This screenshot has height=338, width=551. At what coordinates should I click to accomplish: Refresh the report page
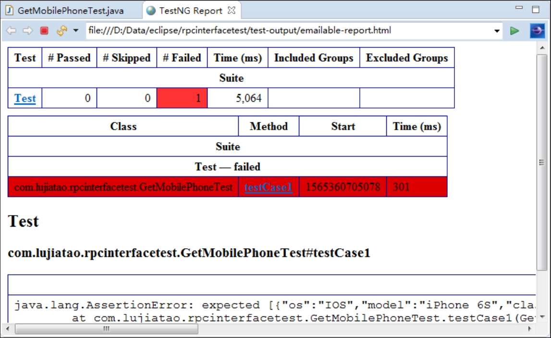(62, 31)
